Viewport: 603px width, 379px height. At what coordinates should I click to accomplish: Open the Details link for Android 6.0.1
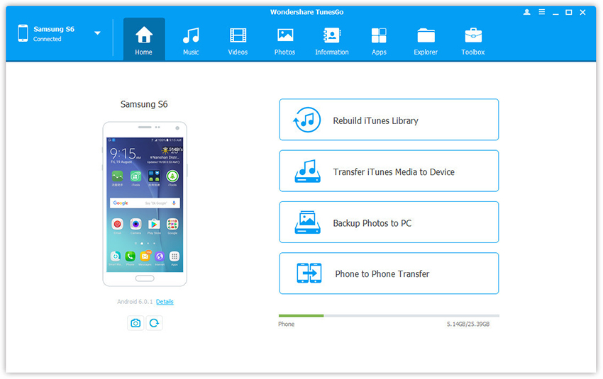(x=165, y=302)
